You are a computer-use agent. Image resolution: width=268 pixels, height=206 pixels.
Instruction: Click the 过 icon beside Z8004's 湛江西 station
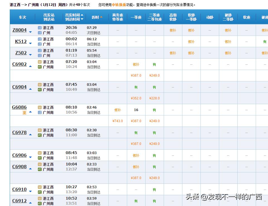point(40,28)
